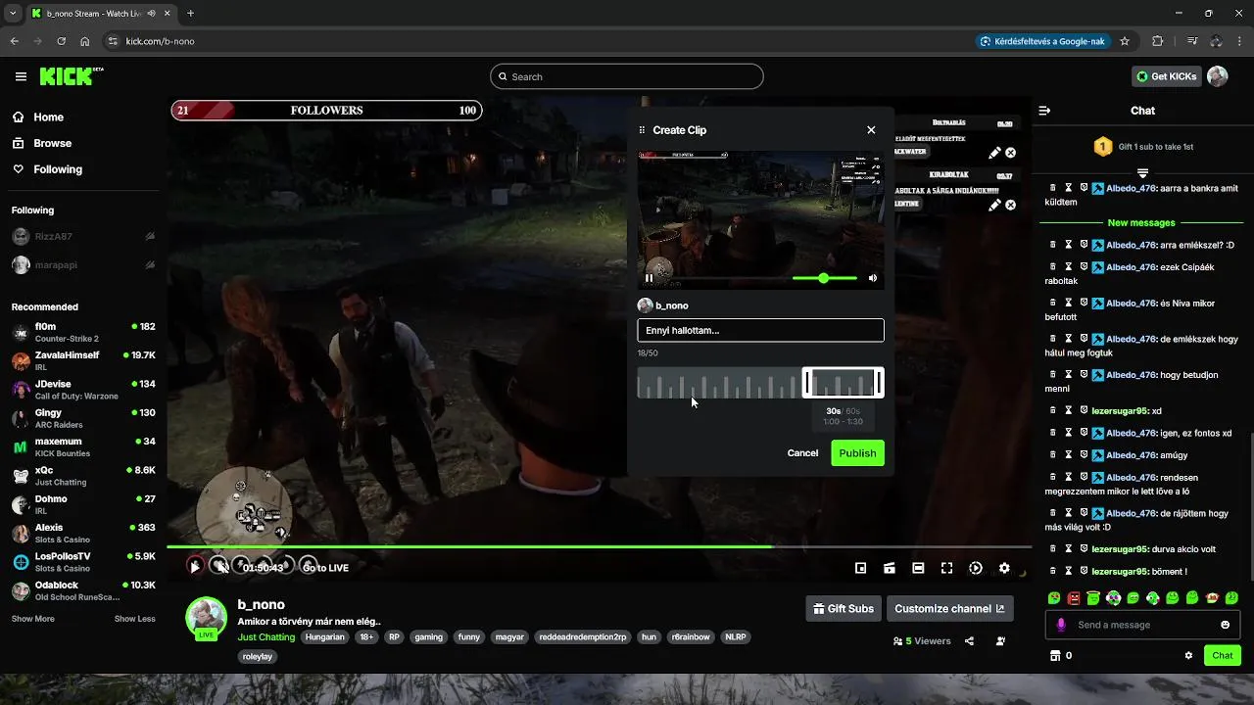Toggle mini player mode icon
Image resolution: width=1254 pixels, height=705 pixels.
tap(860, 568)
